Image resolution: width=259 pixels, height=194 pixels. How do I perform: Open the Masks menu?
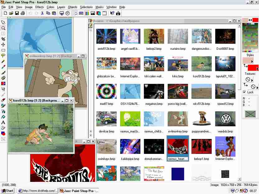pyautogui.click(x=99, y=7)
